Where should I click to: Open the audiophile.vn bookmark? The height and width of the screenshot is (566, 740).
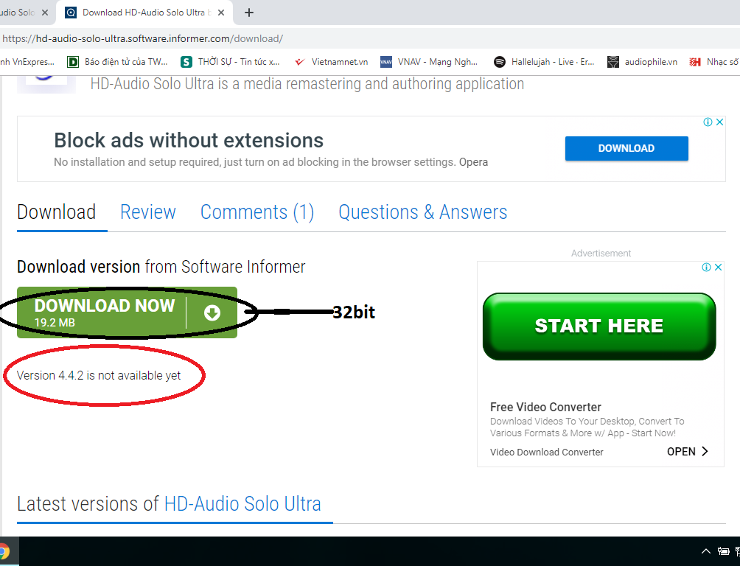click(642, 62)
